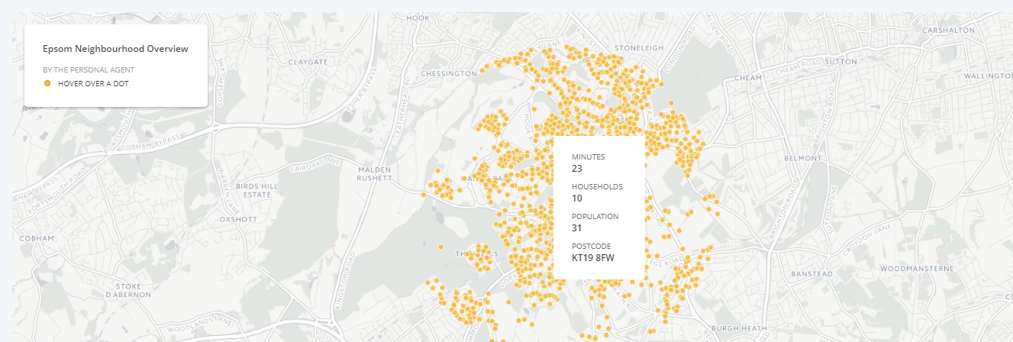
Task: Click the Claygate map label
Action: tap(308, 61)
